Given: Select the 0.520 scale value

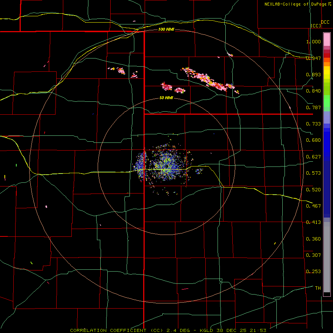Looking at the screenshot, I should [x=313, y=190].
